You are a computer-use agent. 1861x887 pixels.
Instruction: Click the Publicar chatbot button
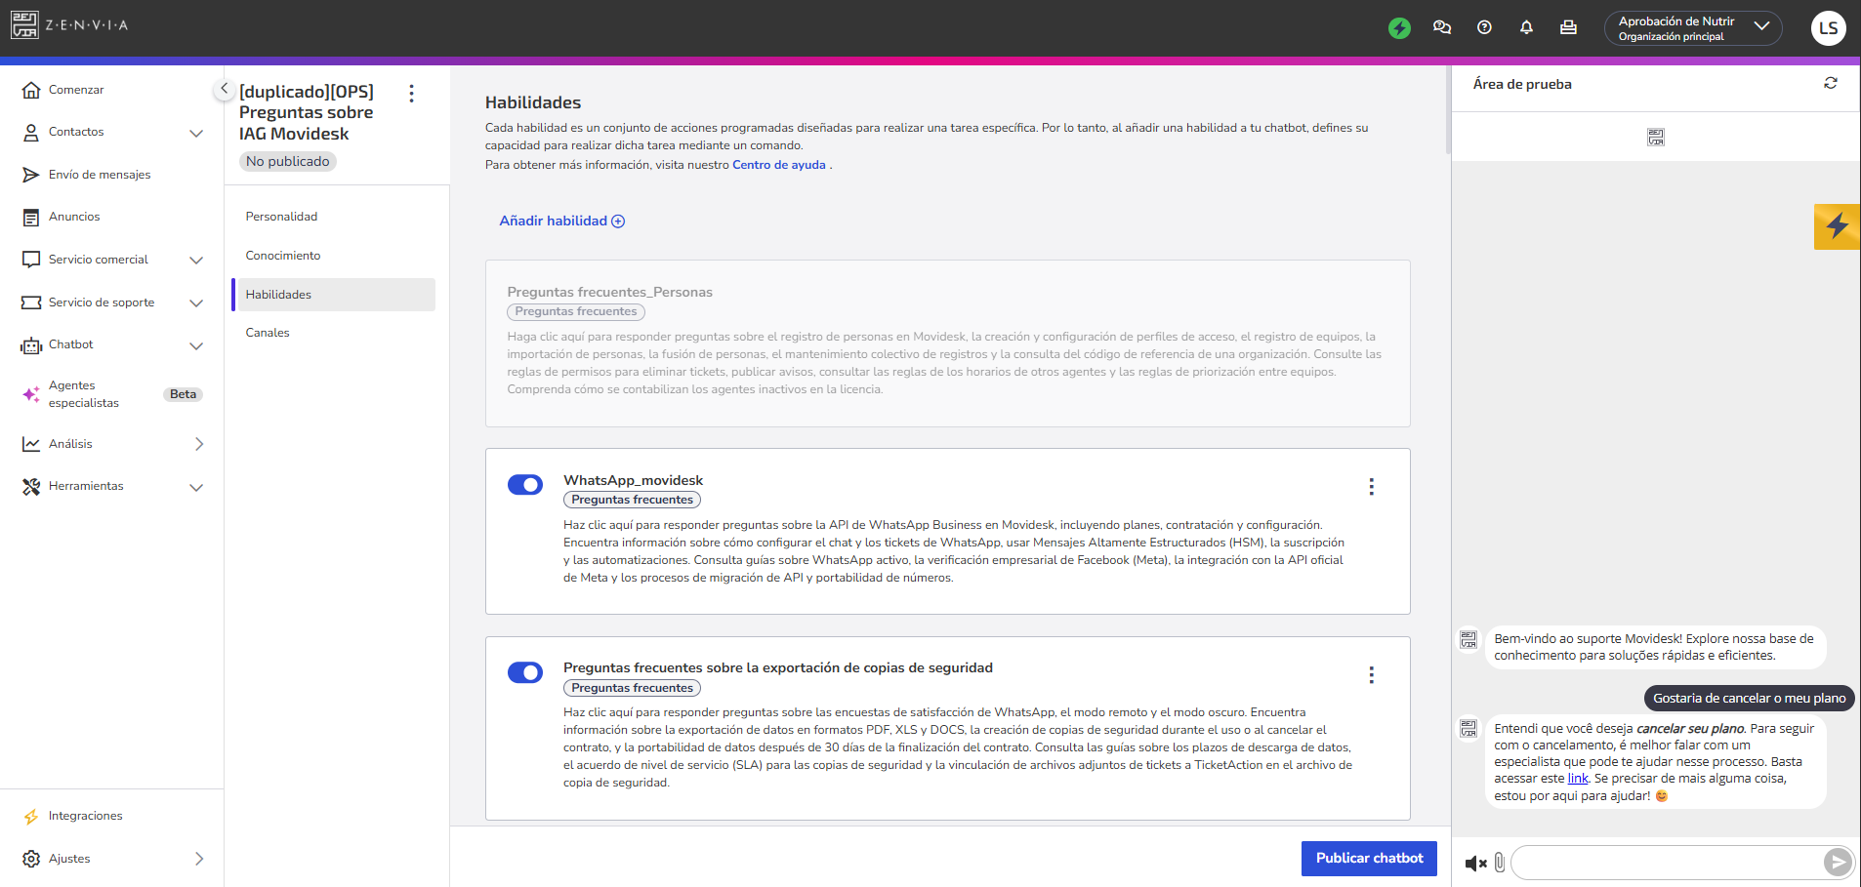click(x=1369, y=859)
